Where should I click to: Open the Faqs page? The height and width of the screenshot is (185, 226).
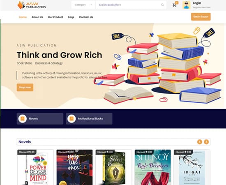pyautogui.click(x=71, y=17)
